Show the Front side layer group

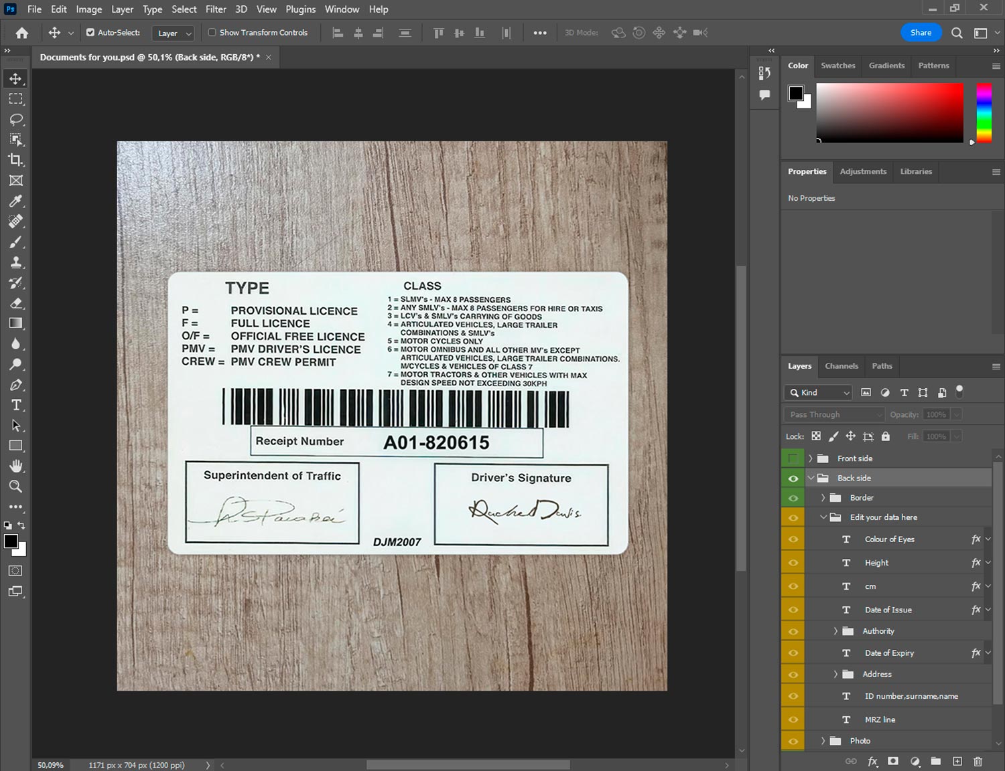coord(793,458)
